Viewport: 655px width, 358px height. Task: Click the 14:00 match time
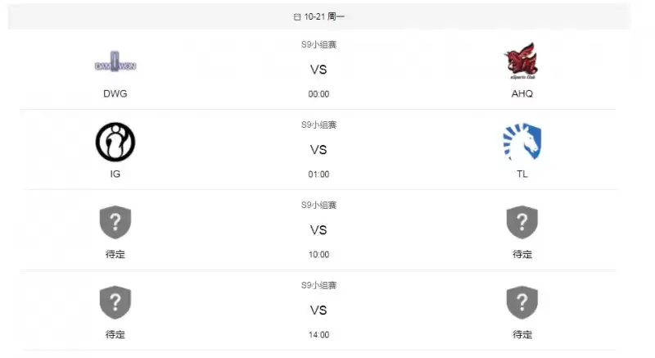(318, 335)
